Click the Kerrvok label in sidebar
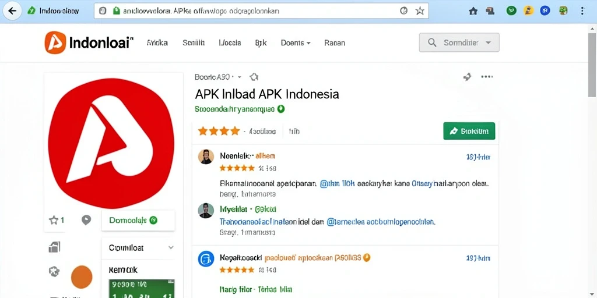The image size is (597, 298). pyautogui.click(x=123, y=270)
